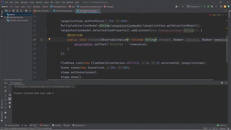Click the Debug bug icon in toolbar
The image size is (231, 130).
(x=208, y=6)
